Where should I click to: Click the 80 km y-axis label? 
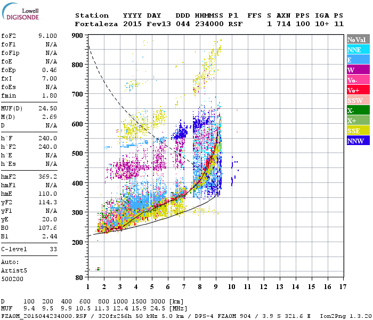(79, 278)
